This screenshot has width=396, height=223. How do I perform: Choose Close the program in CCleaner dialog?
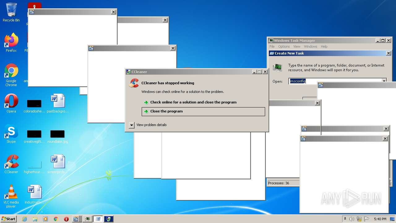click(x=203, y=111)
